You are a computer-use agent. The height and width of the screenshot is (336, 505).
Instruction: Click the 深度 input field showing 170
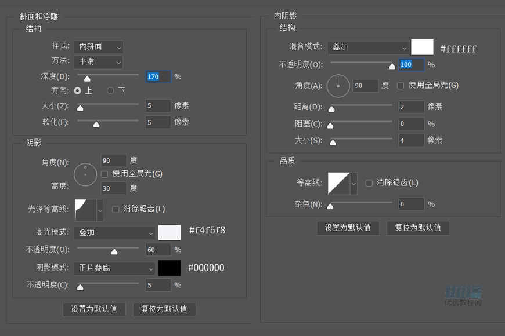pyautogui.click(x=158, y=76)
